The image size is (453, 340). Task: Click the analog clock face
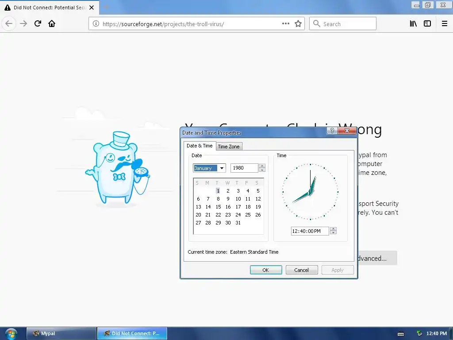(x=310, y=192)
